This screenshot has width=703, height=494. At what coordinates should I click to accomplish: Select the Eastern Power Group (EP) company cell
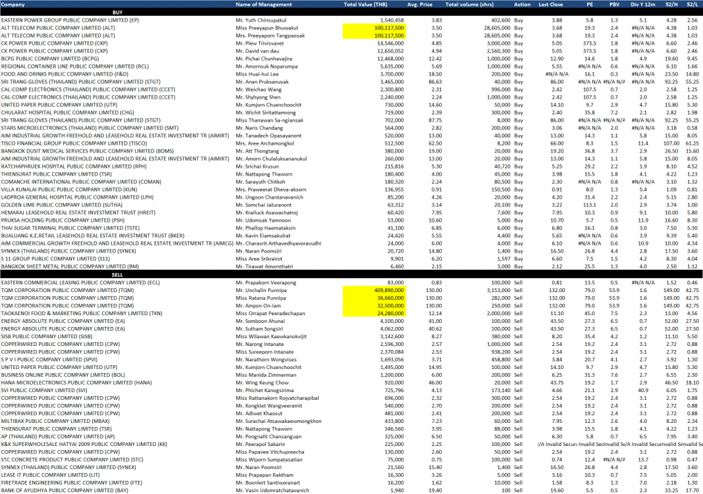pos(70,20)
